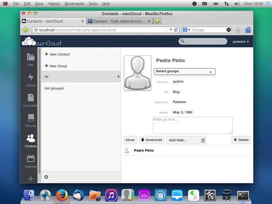Open the Add field dropdown

click(x=186, y=140)
